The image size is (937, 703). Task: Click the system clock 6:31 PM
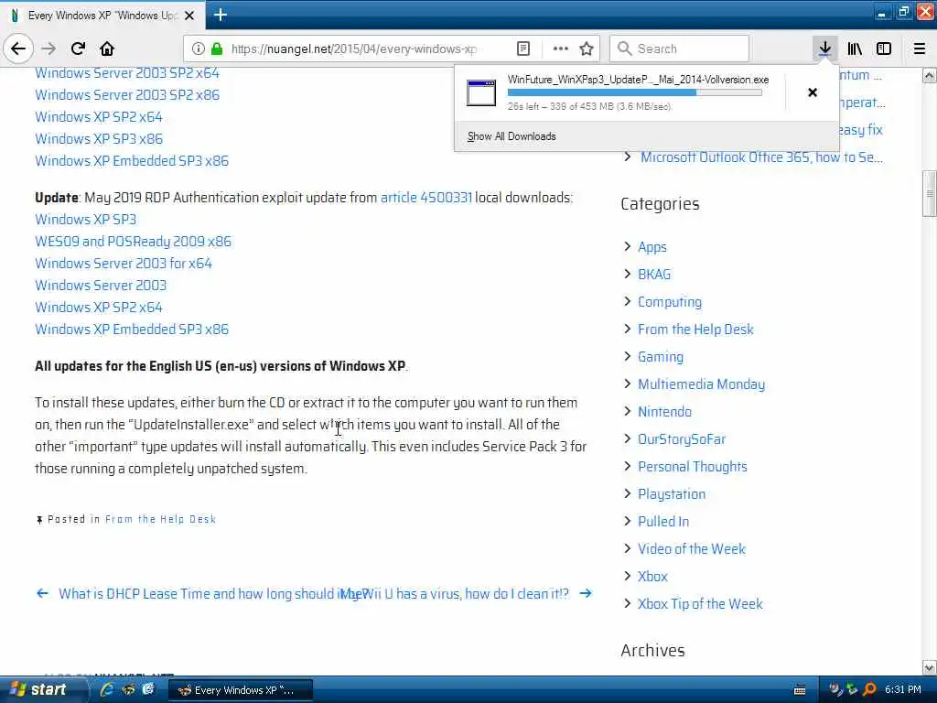click(903, 690)
